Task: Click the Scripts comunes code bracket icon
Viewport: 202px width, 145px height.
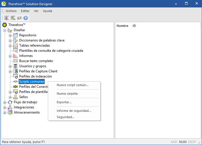Action: pos(15,82)
